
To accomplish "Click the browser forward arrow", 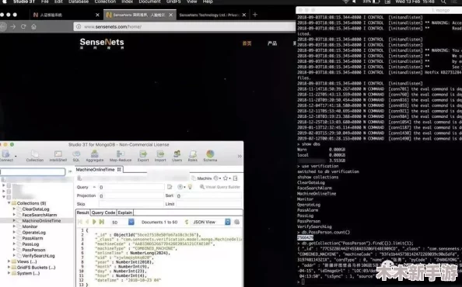I will tap(13, 26).
